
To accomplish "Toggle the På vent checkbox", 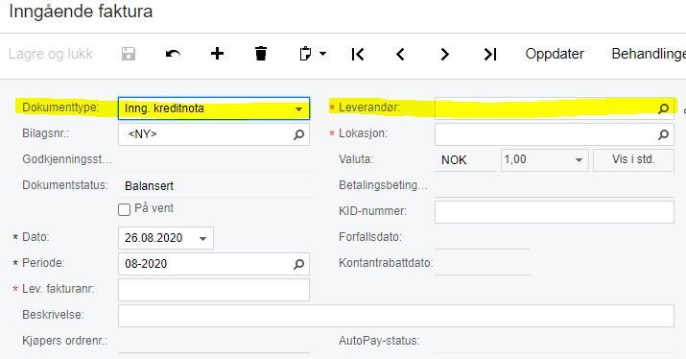I will click(x=125, y=209).
